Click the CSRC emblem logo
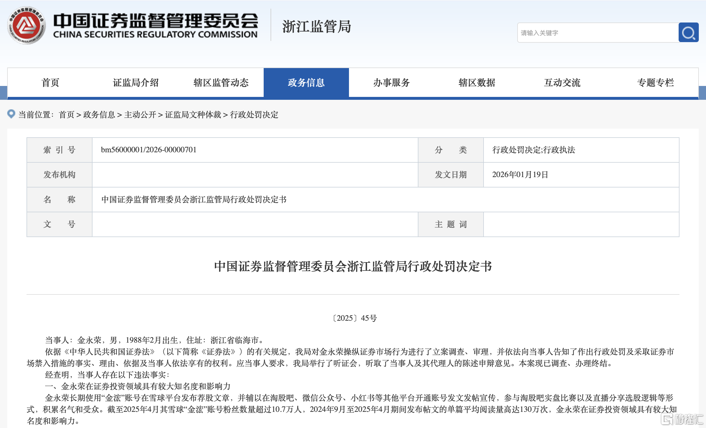 [x=27, y=25]
